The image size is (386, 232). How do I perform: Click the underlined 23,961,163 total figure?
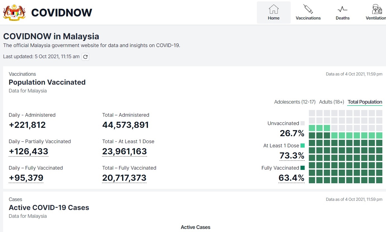point(124,152)
